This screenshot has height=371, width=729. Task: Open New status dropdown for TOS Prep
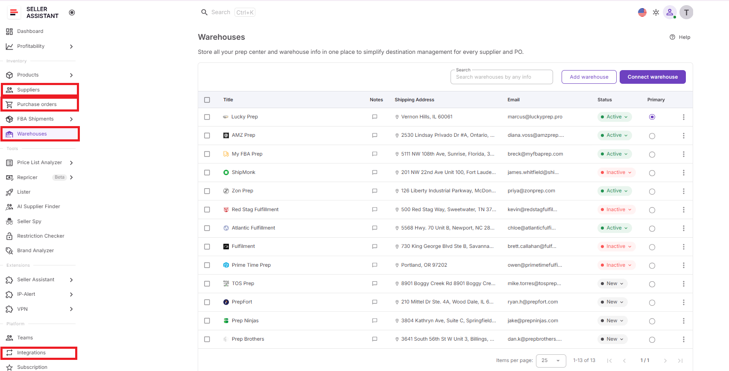[x=612, y=284]
